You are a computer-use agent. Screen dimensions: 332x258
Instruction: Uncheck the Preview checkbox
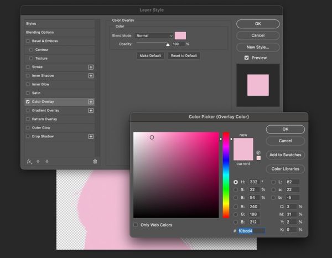(246, 58)
